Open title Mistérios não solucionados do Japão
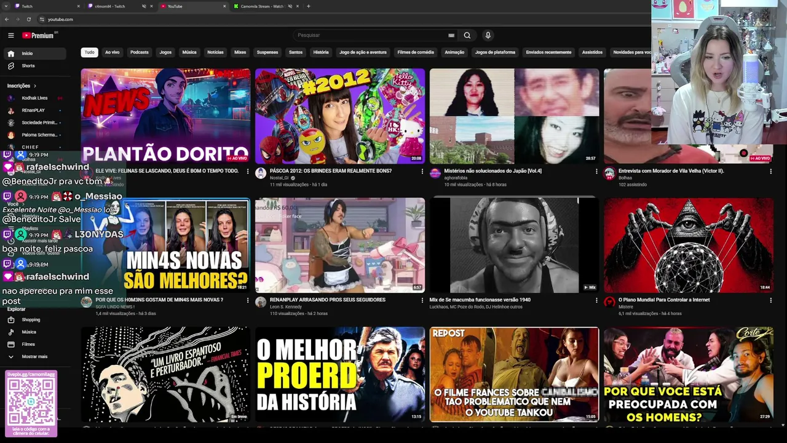This screenshot has width=787, height=443. click(493, 171)
